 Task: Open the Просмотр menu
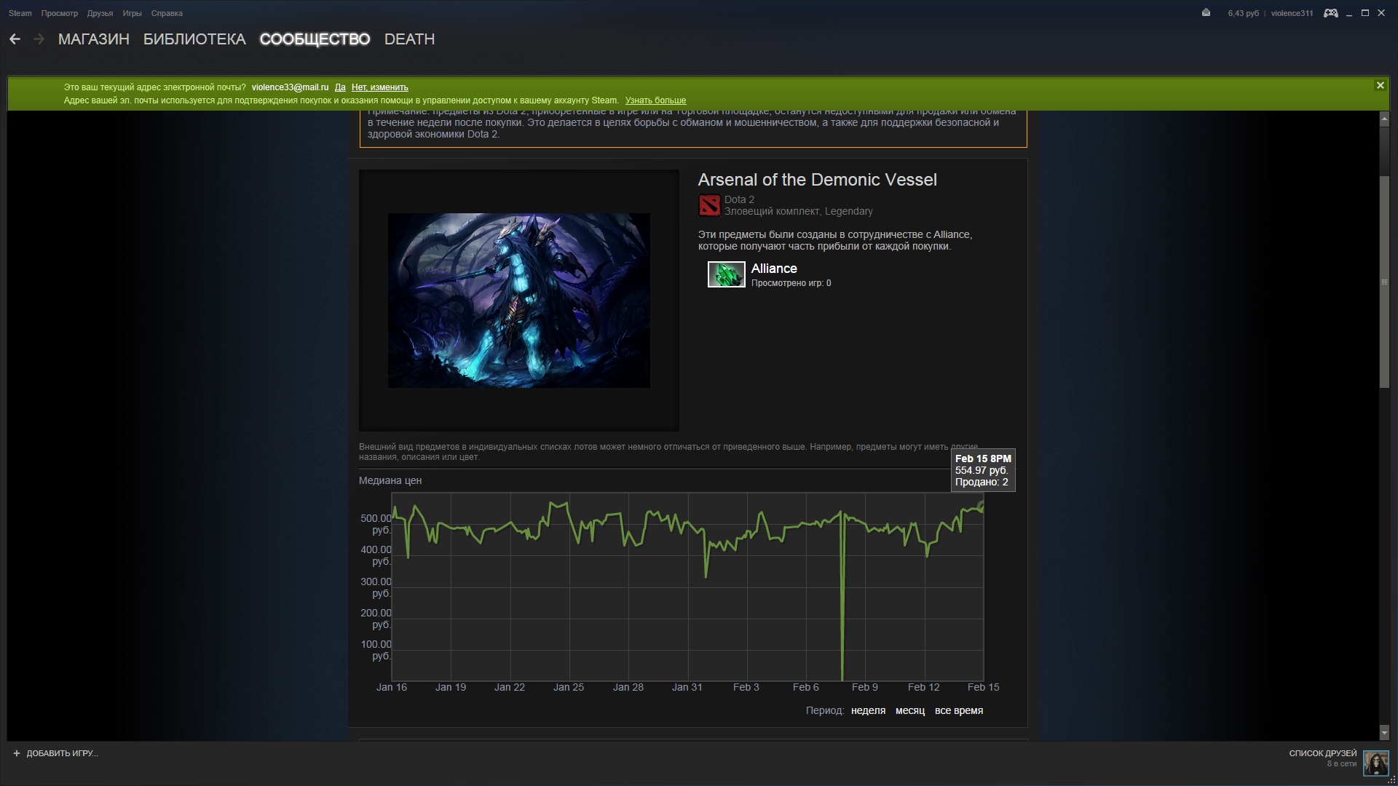[60, 13]
